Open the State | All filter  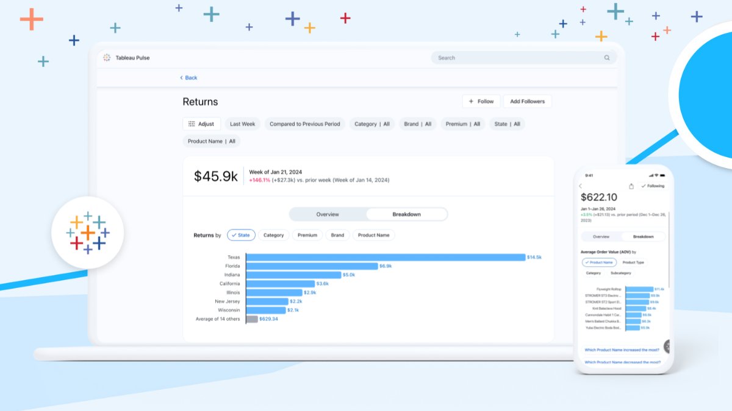(508, 124)
